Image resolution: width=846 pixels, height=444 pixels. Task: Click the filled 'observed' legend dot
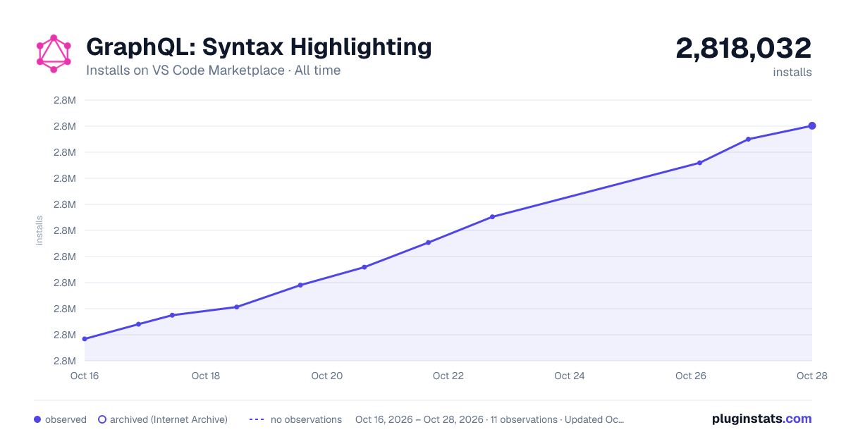[x=37, y=419]
